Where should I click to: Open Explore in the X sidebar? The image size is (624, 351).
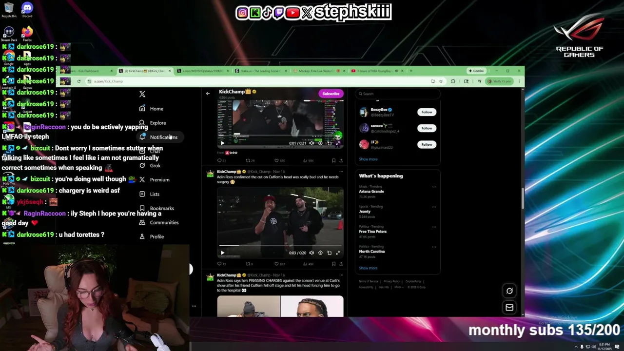[152, 123]
